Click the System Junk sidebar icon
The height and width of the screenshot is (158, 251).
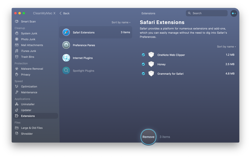coord(17,33)
